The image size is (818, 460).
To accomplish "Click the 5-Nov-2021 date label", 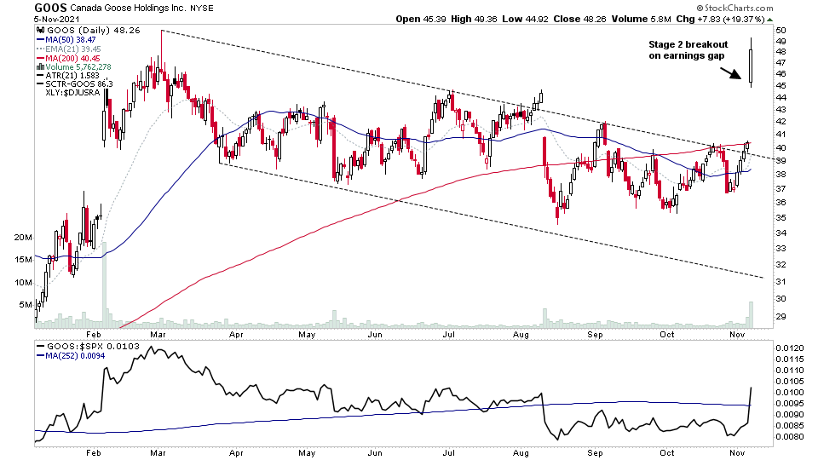I will tap(56, 19).
